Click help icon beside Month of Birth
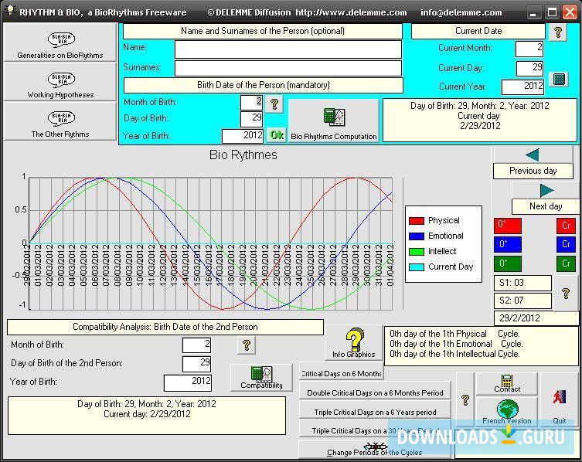Image resolution: width=582 pixels, height=462 pixels. 274,103
